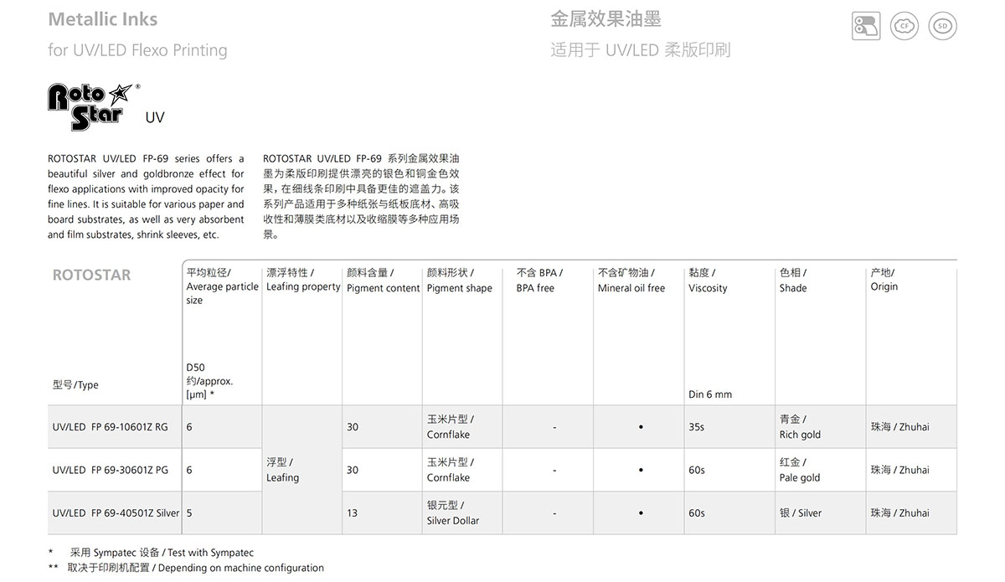Click the mineral oil free dot for FP 69-40501Z Silver
The image size is (1005, 582).
641,512
